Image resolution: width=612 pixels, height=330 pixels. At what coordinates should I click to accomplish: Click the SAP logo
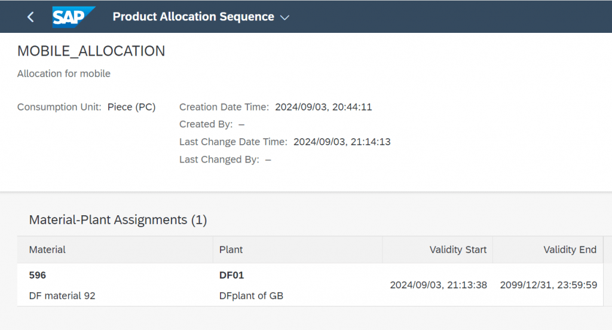click(x=74, y=17)
